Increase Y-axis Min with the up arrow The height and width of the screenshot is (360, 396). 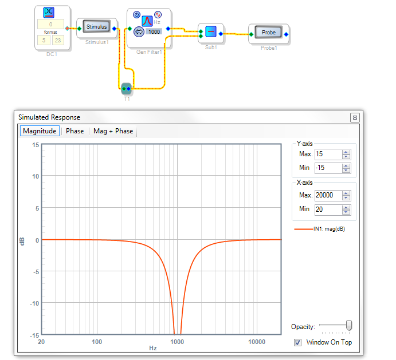(346, 166)
